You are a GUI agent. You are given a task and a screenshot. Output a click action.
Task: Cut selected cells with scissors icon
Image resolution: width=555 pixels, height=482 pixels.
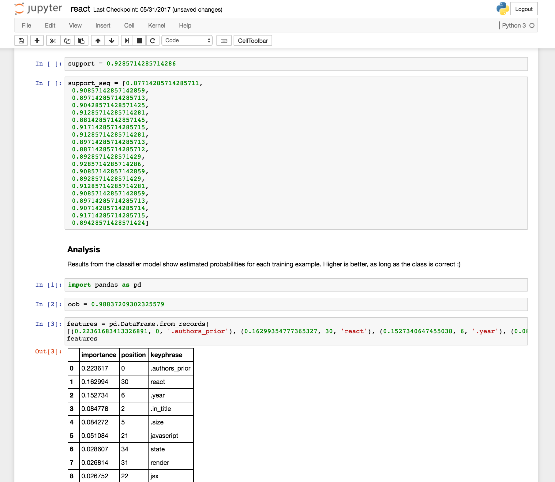point(53,41)
